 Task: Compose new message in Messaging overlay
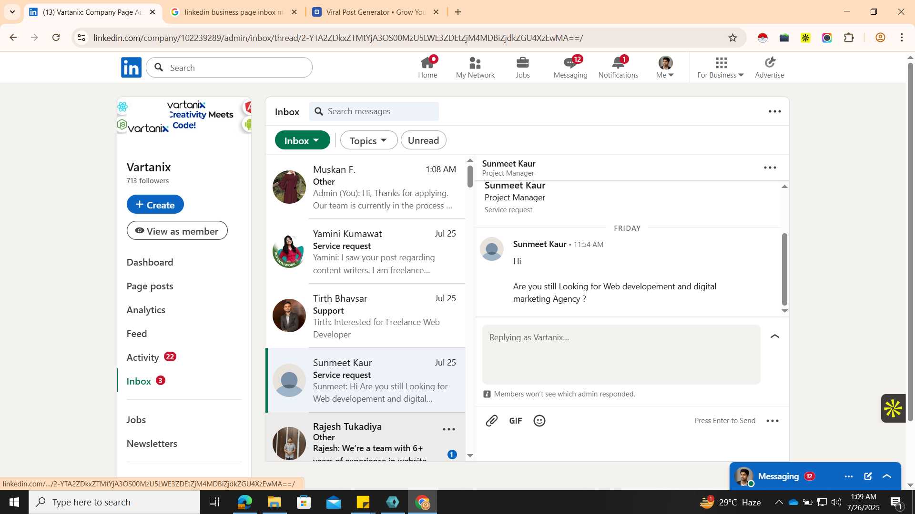(868, 476)
